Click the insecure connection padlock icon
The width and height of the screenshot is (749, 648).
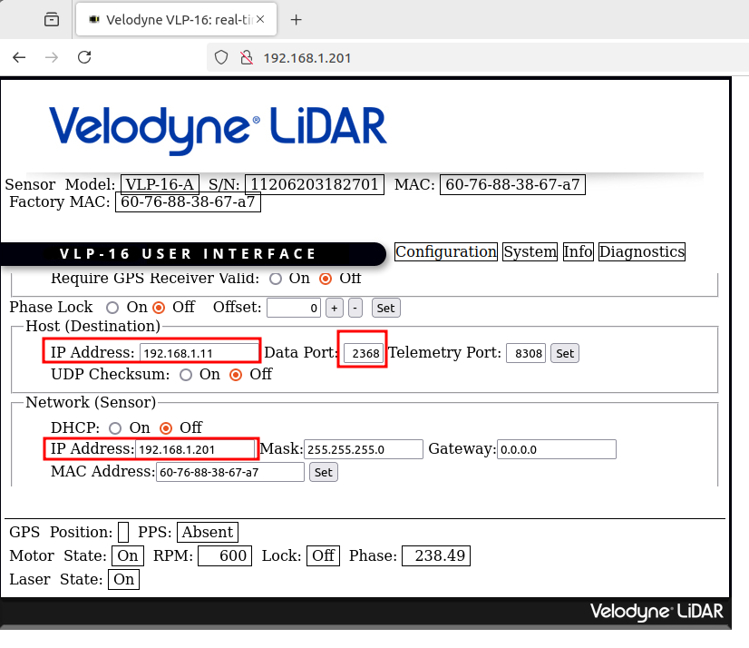pos(245,58)
